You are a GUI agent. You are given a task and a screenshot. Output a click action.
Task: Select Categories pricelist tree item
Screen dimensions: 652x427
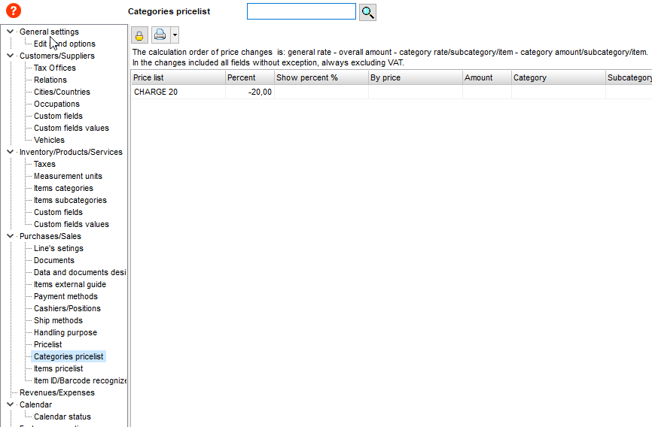[x=69, y=357]
